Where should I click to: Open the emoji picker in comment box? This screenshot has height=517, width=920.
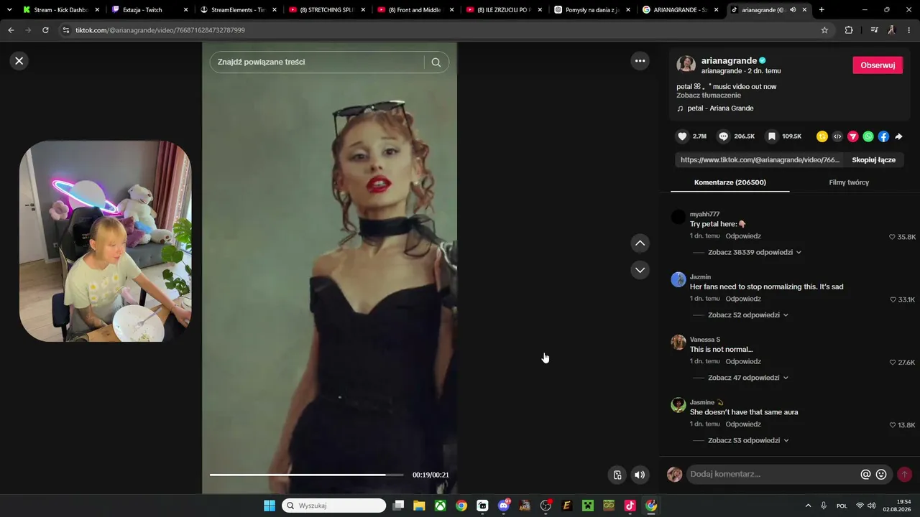(881, 475)
